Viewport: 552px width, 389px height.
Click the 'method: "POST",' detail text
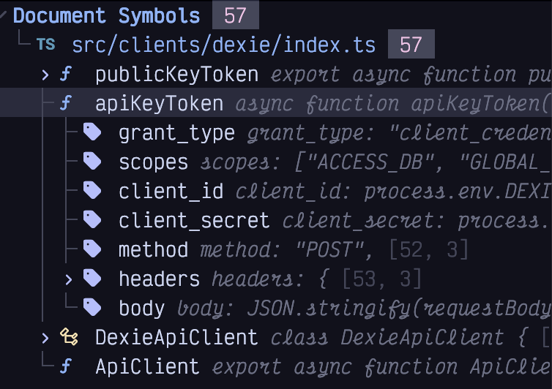click(x=287, y=250)
